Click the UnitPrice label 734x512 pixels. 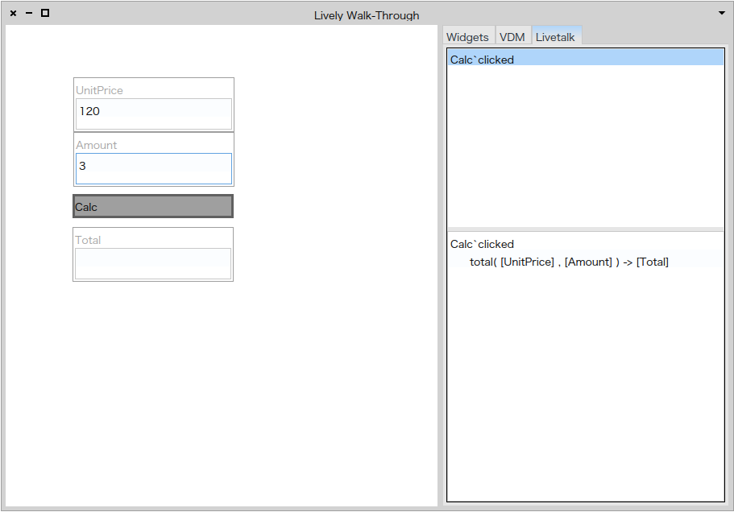(x=99, y=90)
